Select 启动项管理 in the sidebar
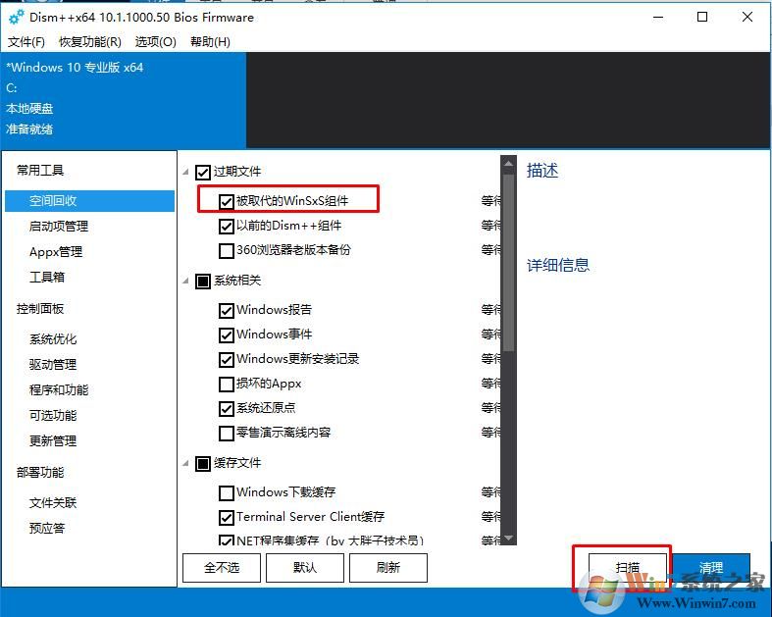The height and width of the screenshot is (617, 772). click(x=59, y=226)
